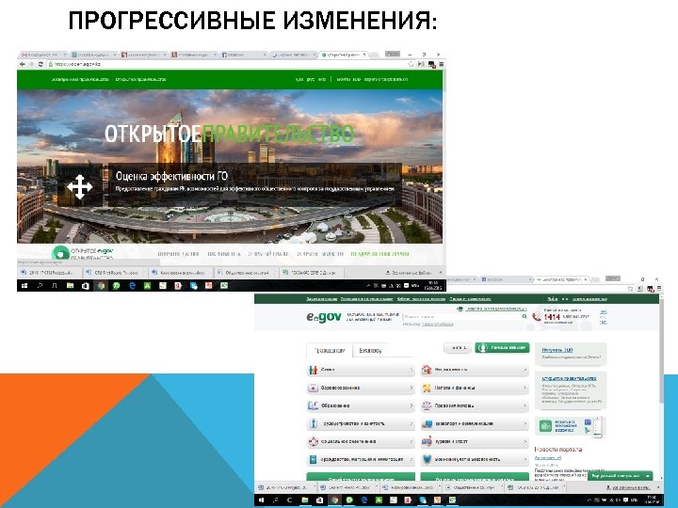Expand the Налоги и финансы row arrow

coord(525,388)
